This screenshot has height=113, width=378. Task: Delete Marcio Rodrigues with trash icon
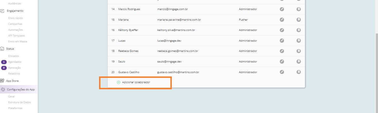point(299,9)
